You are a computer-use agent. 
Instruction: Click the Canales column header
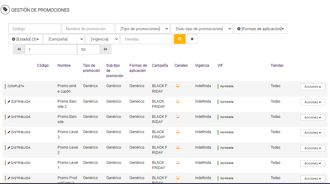tap(181, 65)
